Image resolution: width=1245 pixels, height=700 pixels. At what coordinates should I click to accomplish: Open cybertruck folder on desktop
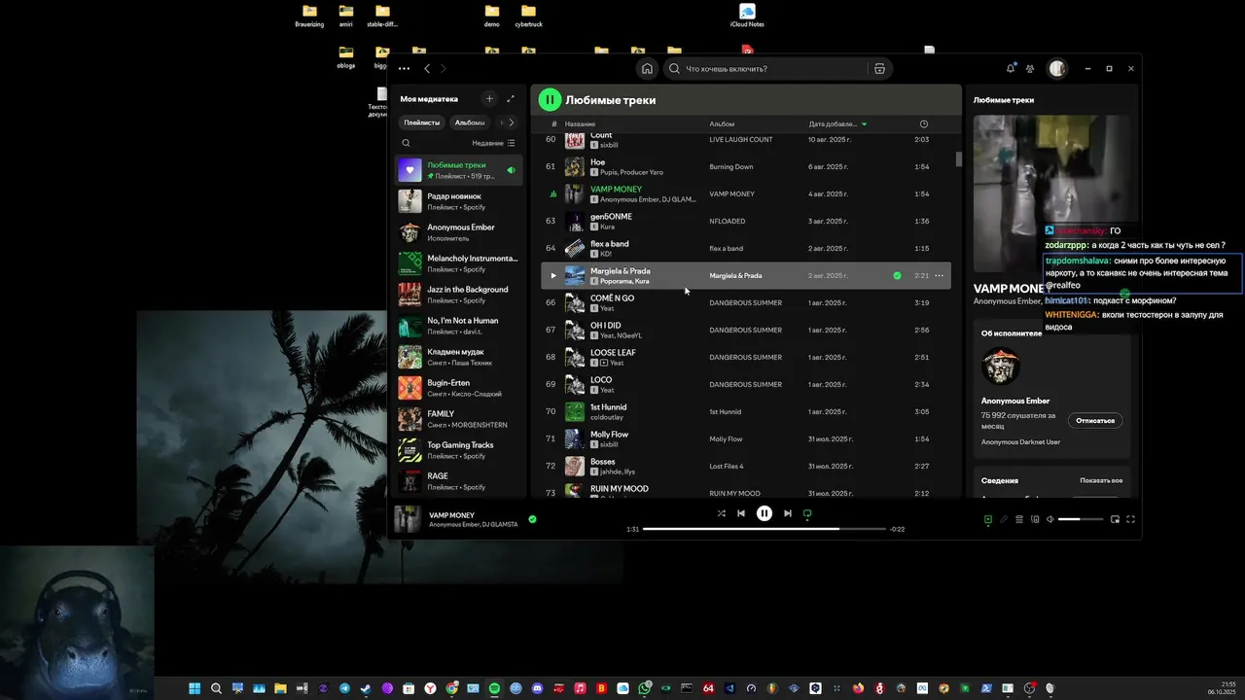[x=529, y=17]
